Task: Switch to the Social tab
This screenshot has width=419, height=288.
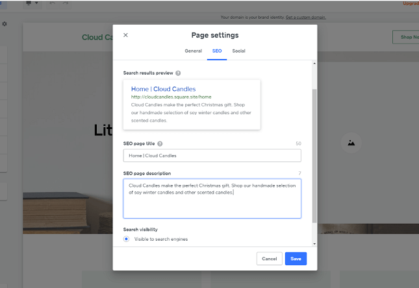Action: click(x=238, y=51)
